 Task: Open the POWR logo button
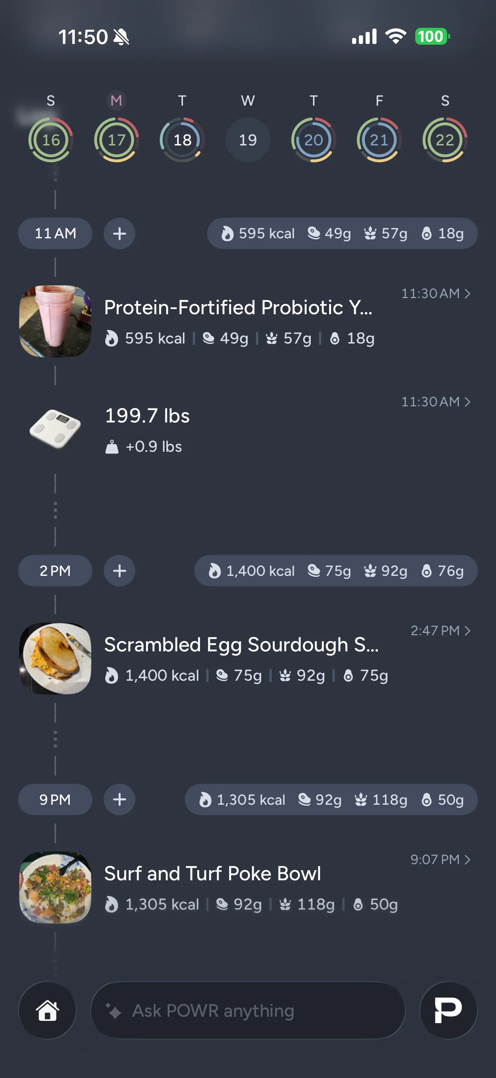448,1010
